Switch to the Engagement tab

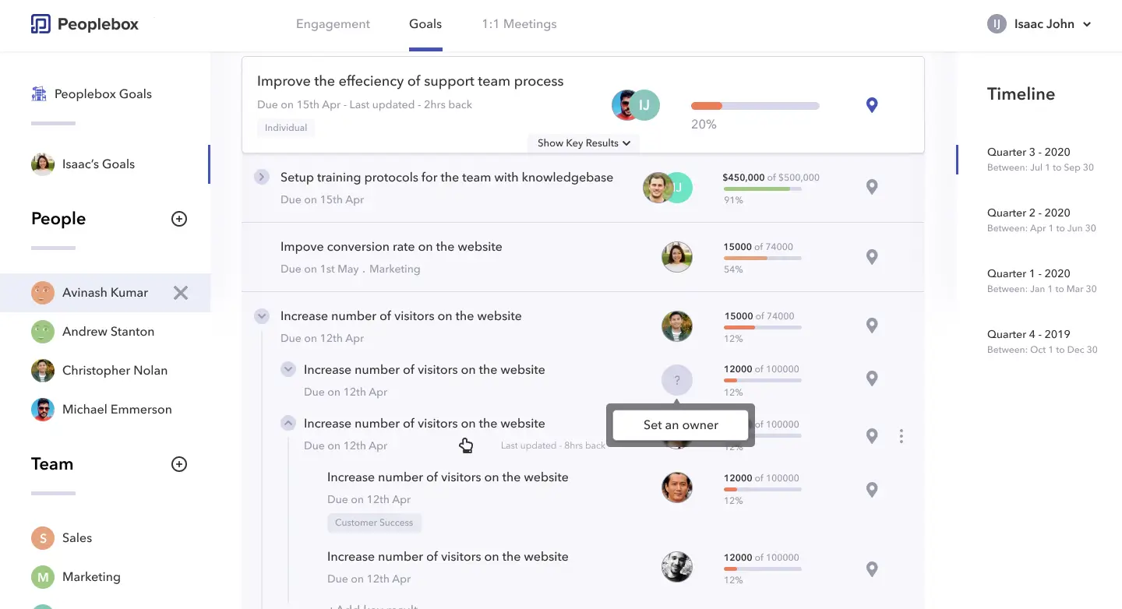point(333,24)
